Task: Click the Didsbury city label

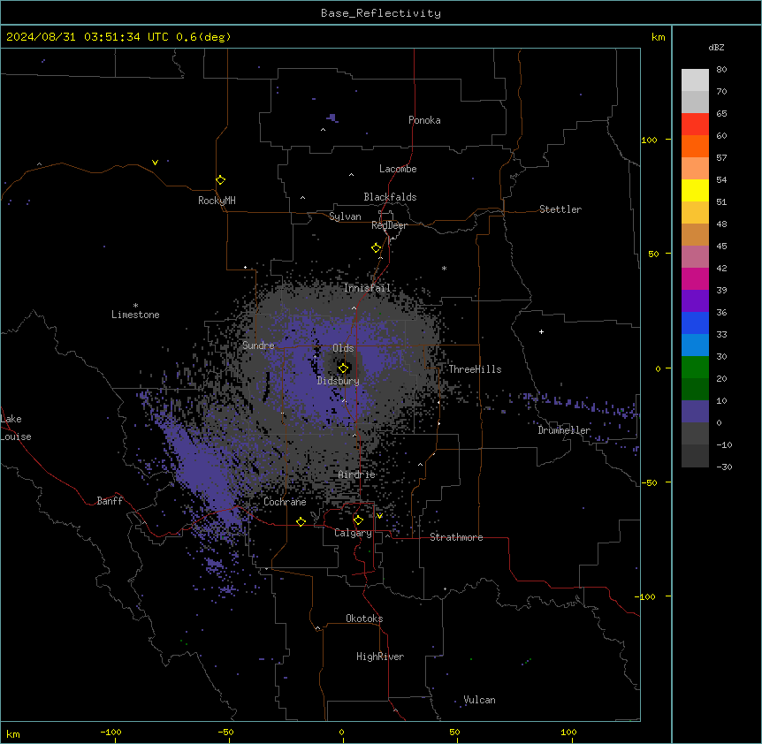Action: click(339, 381)
